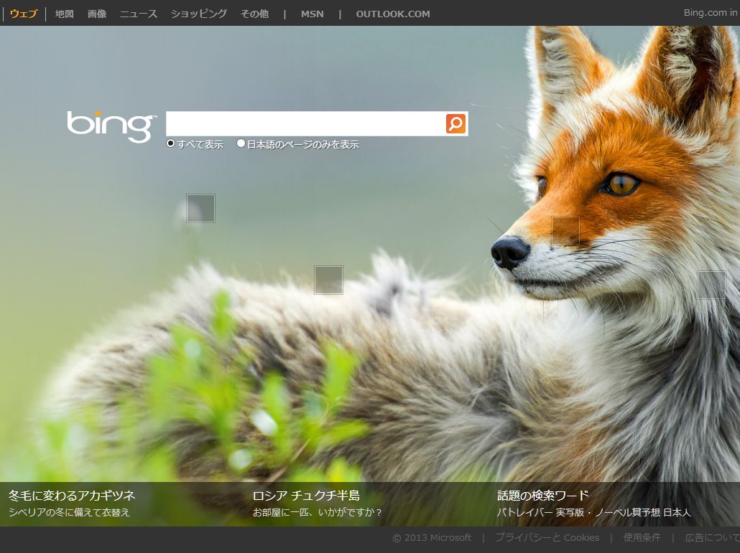Open the 地図 menu item
This screenshot has height=553, width=740.
pyautogui.click(x=64, y=14)
